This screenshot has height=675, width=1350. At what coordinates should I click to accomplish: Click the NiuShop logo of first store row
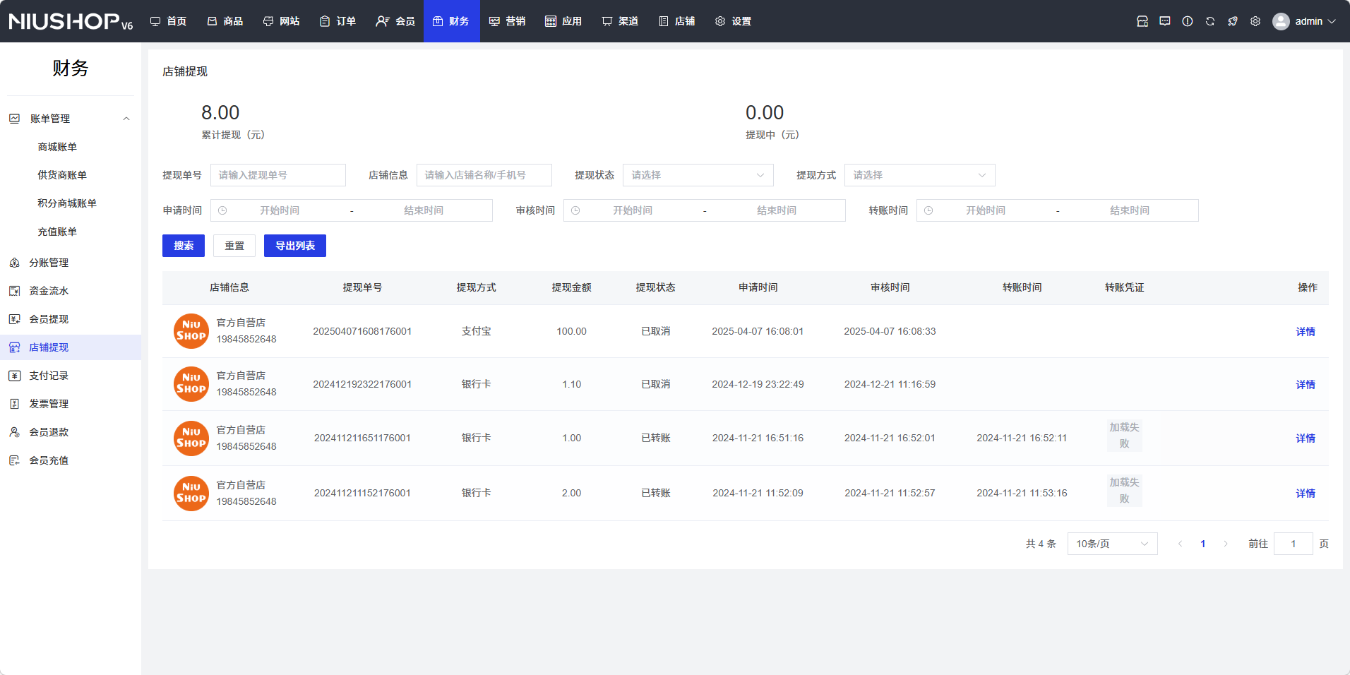pos(191,331)
